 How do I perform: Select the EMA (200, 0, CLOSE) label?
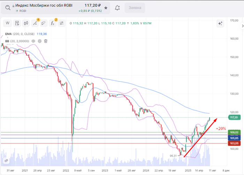20,34
